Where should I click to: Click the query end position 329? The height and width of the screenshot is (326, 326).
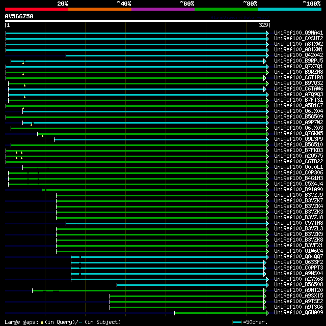click(x=263, y=25)
